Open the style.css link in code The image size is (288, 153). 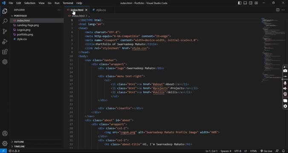coord(139,48)
